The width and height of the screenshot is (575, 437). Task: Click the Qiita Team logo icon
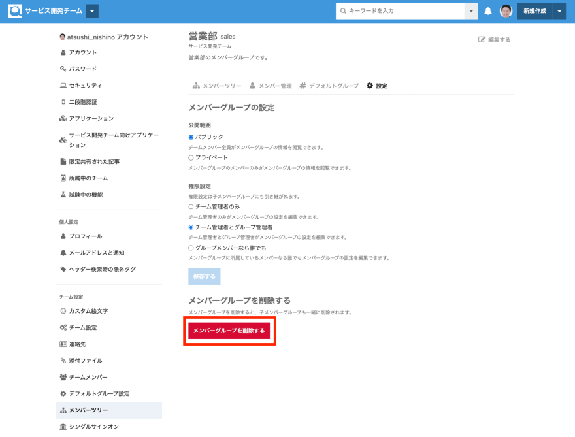pos(14,11)
